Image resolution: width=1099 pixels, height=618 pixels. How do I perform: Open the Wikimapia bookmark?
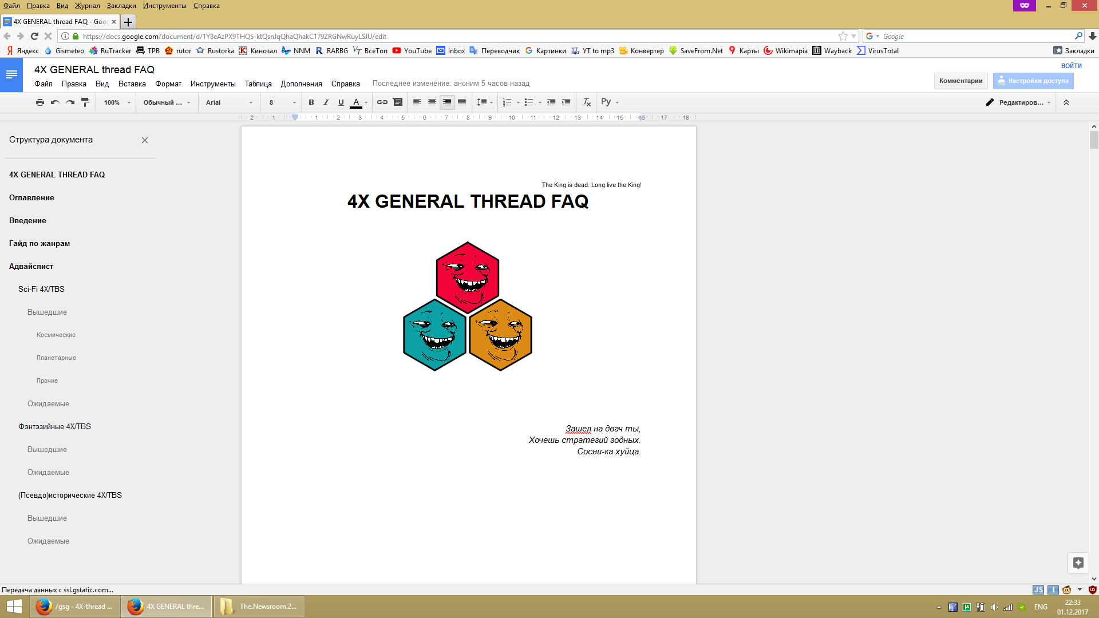[785, 51]
